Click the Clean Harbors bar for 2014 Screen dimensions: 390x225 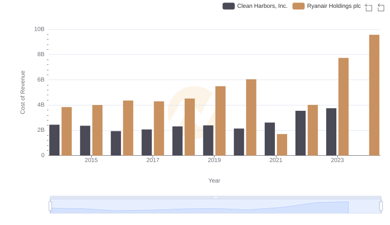(x=55, y=140)
